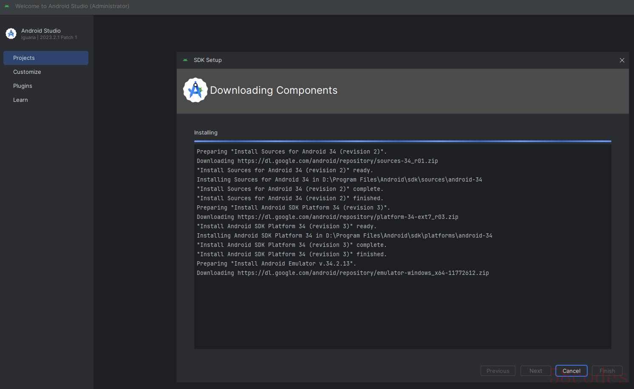
Task: Switch to the Customize section
Action: (x=46, y=72)
